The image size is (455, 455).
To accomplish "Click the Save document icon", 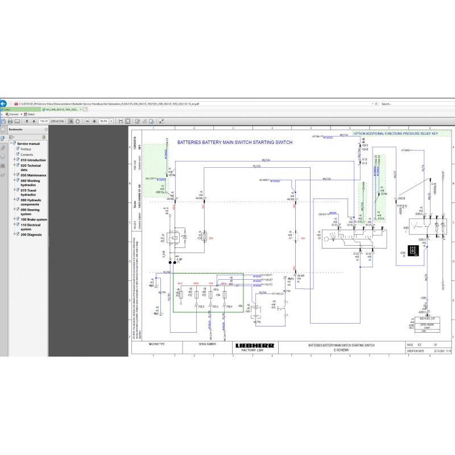I will tap(3, 121).
